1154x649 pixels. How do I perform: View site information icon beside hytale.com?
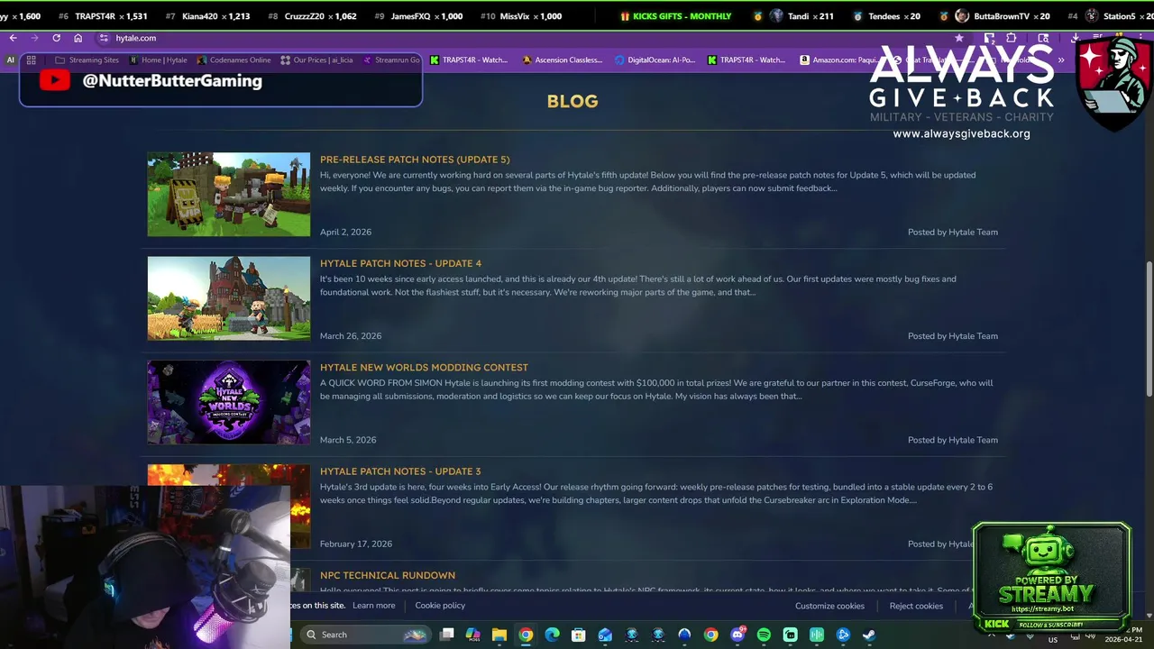(104, 38)
